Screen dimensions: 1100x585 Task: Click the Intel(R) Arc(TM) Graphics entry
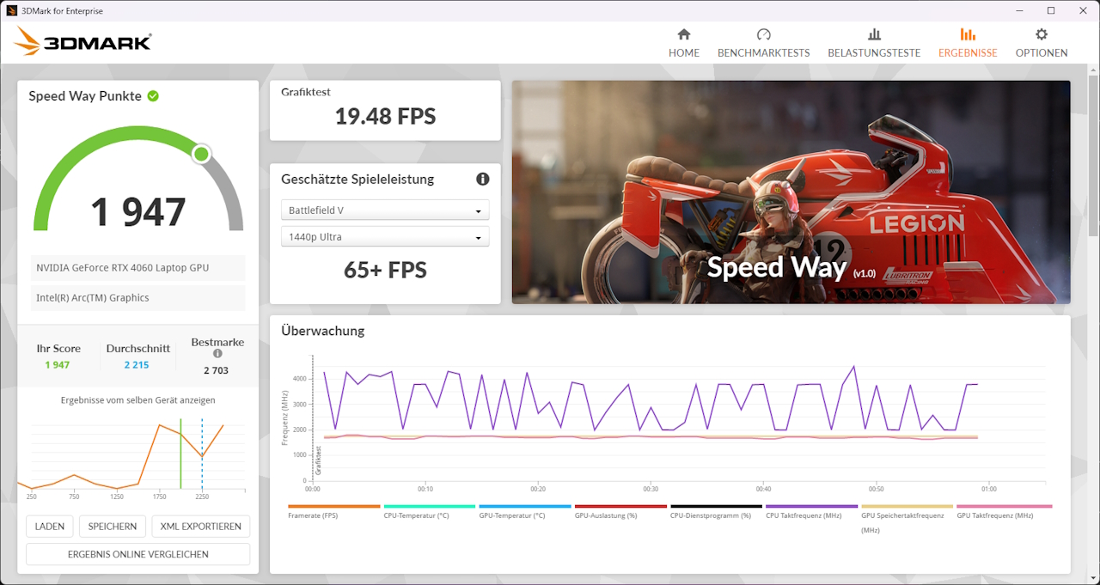[x=138, y=298]
